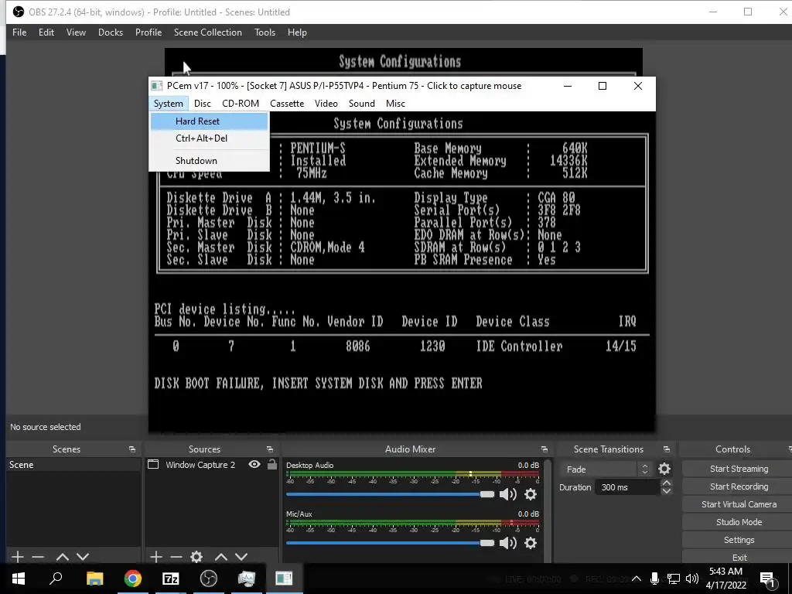Undock the Scenes panel

(132, 449)
